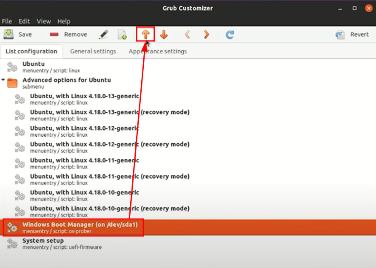
Task: Select the System setup entry
Action: point(188,244)
